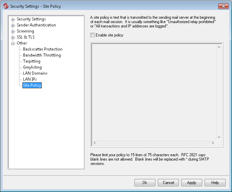Go to Tarpitting settings page
This screenshot has width=232, height=192.
pyautogui.click(x=32, y=61)
